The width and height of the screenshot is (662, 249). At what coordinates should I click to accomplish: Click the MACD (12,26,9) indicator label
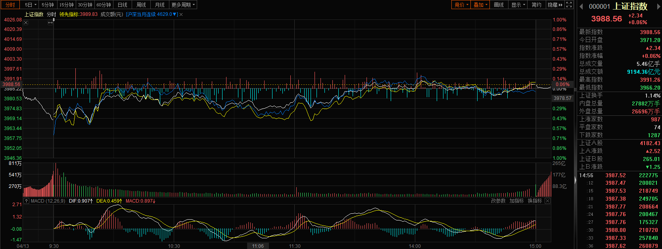[x=48, y=201]
